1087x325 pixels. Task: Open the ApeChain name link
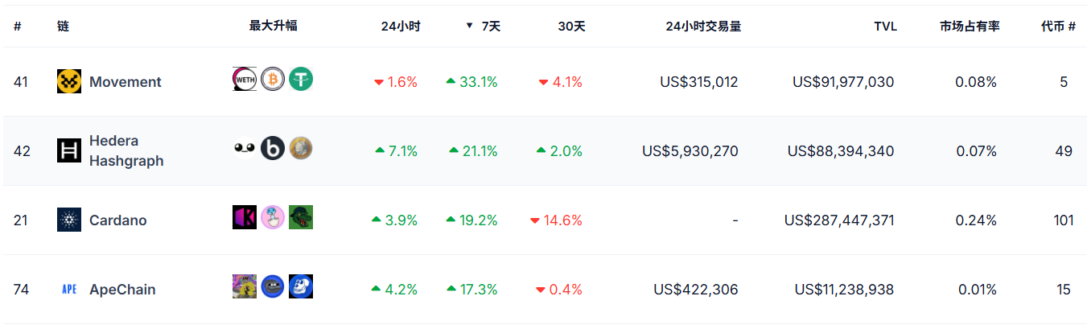[122, 290]
